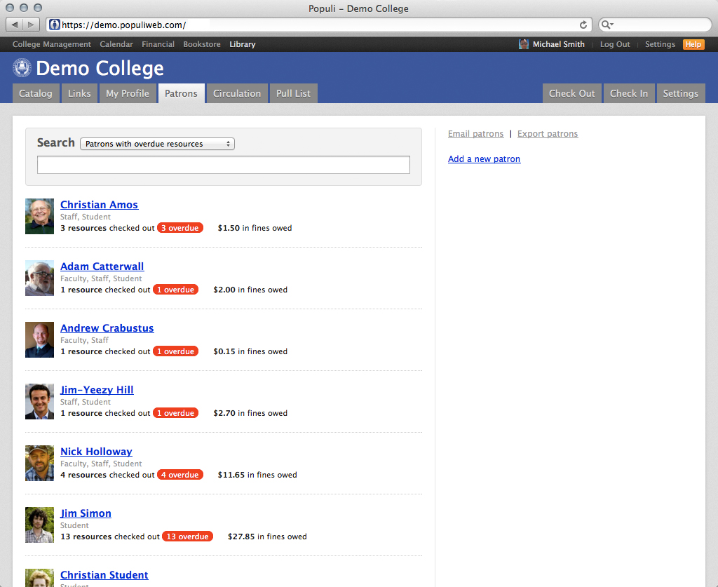Click the '3 overdue' badge for Christian Amos

[x=180, y=228]
